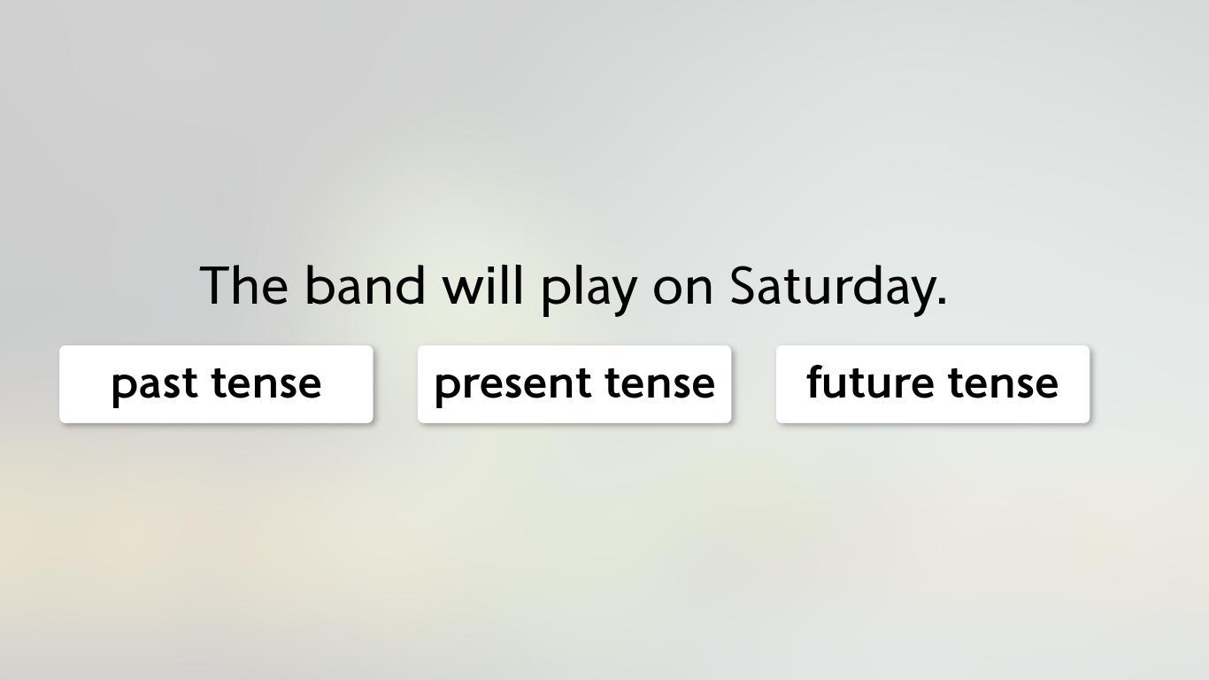This screenshot has width=1209, height=680.
Task: Answer that the sentence is future tense
Action: tap(933, 384)
